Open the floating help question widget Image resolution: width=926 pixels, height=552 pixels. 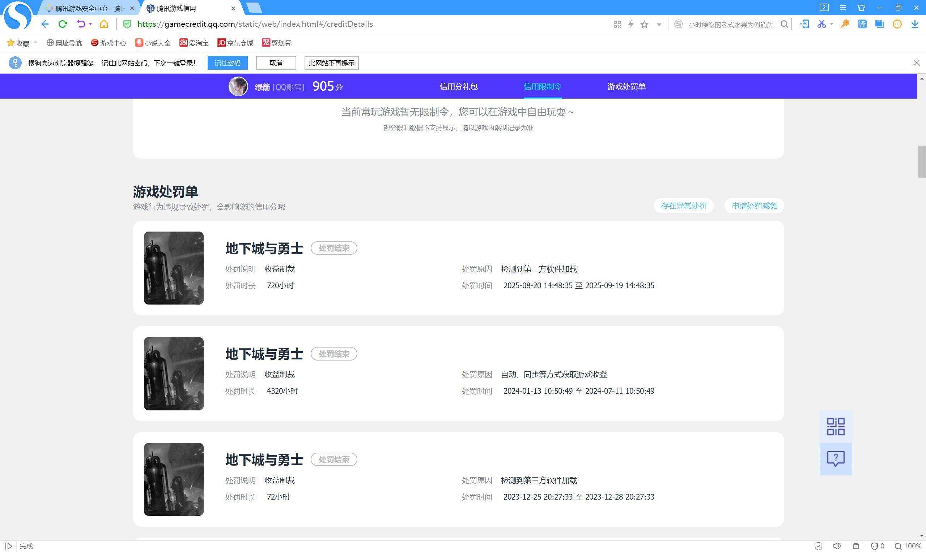(x=836, y=459)
